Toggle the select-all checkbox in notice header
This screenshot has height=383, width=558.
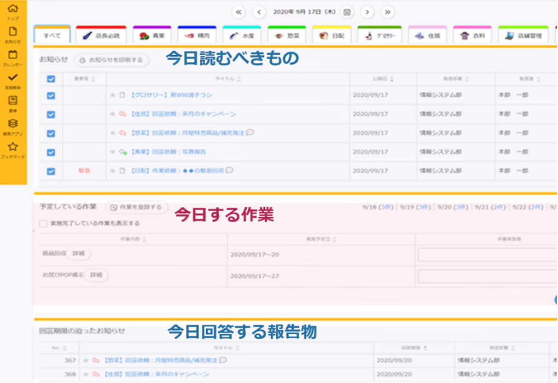pyautogui.click(x=51, y=79)
